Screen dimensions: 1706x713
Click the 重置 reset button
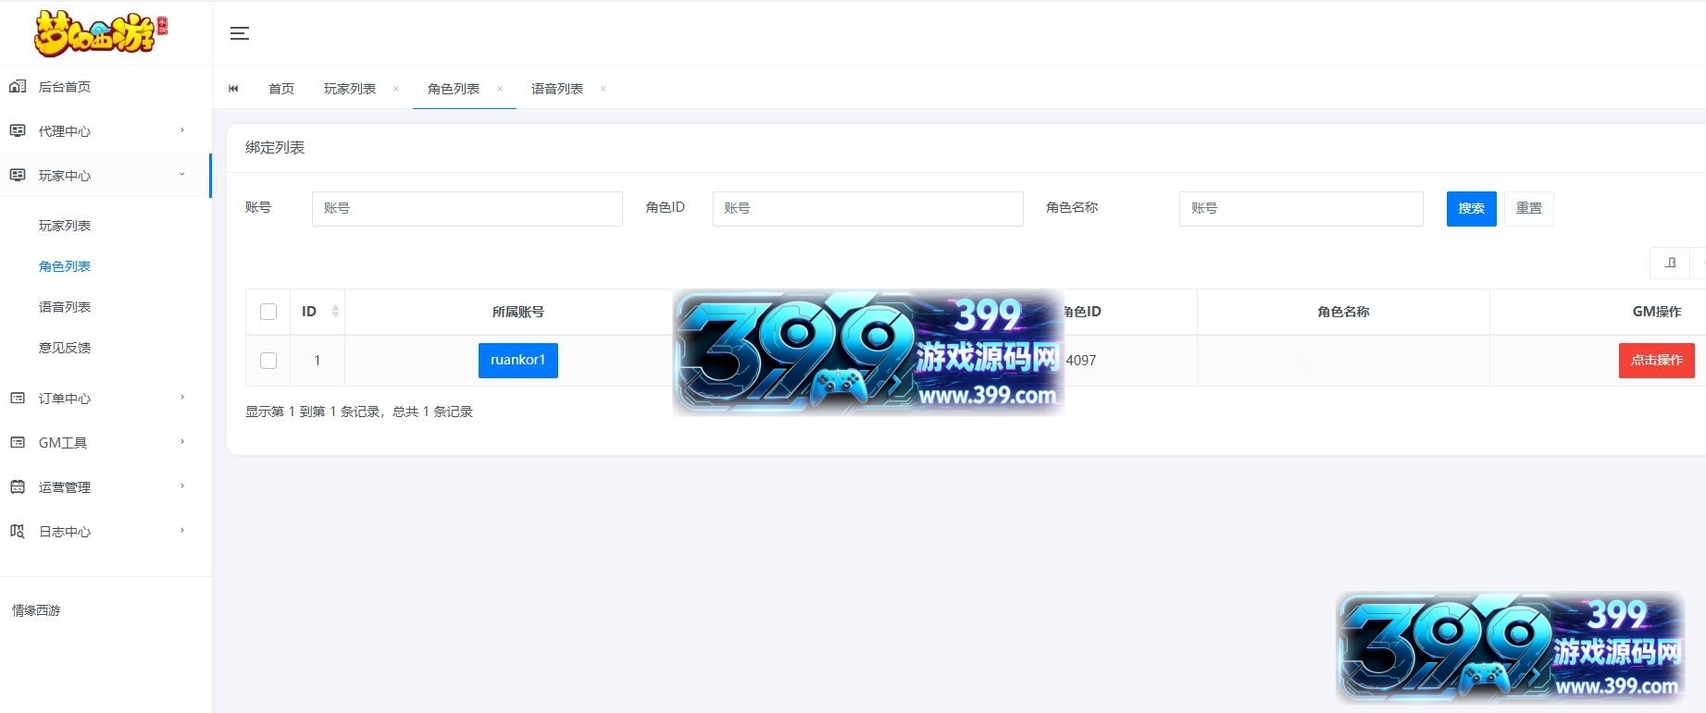coord(1529,209)
